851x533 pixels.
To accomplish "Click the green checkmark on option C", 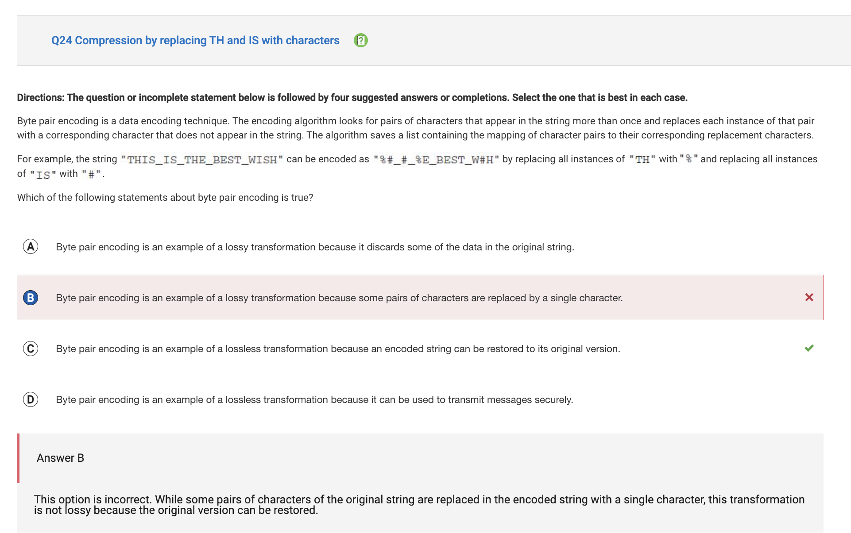I will click(x=809, y=348).
